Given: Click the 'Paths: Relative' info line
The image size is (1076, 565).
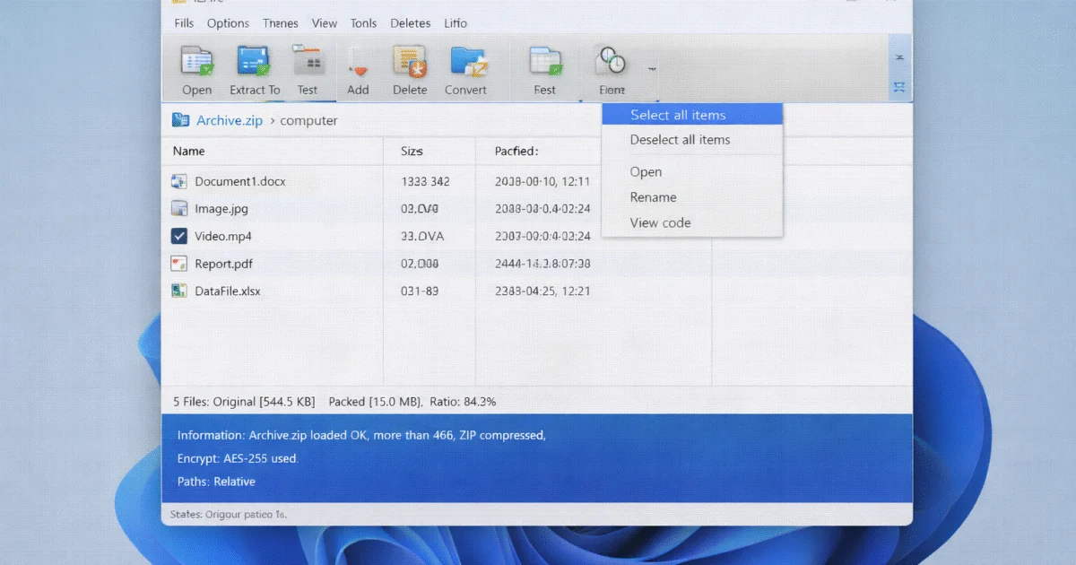Looking at the screenshot, I should tap(216, 482).
